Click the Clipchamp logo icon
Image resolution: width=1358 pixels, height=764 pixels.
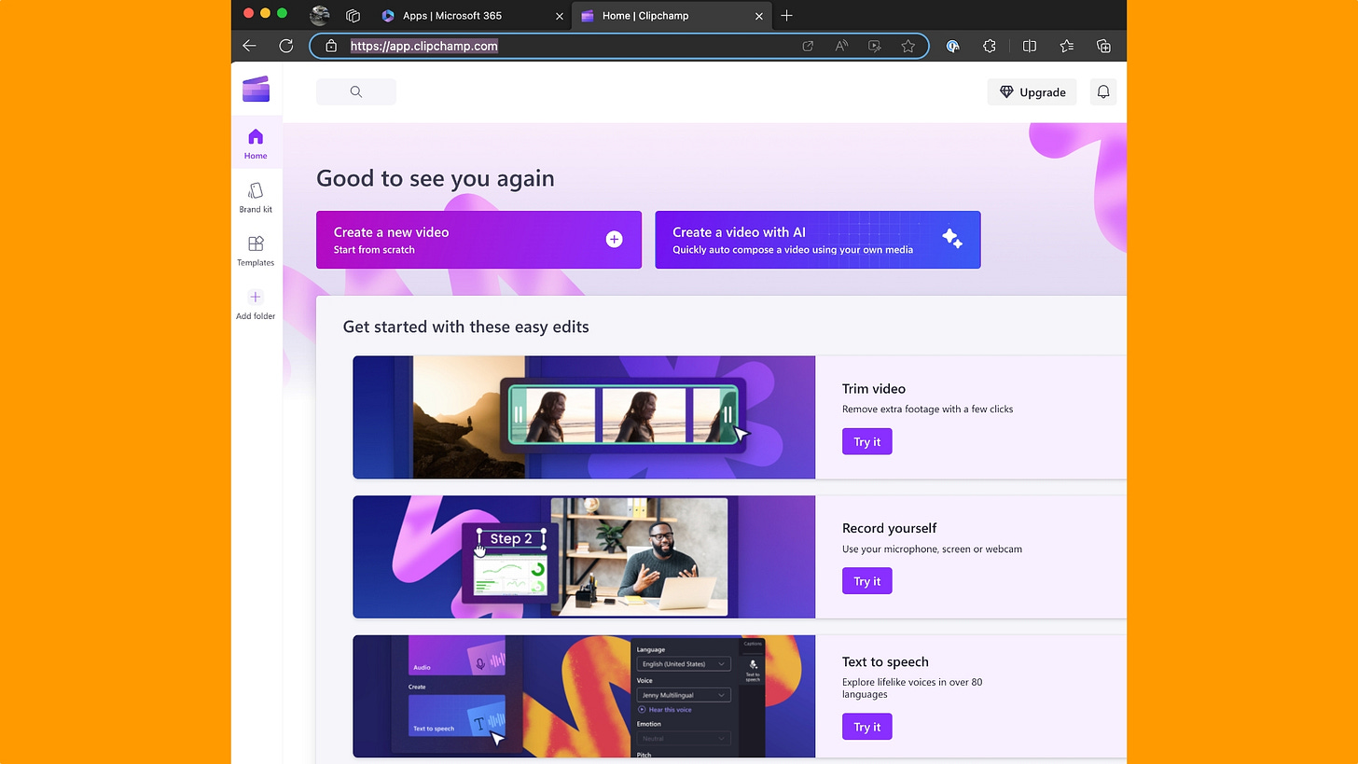256,89
